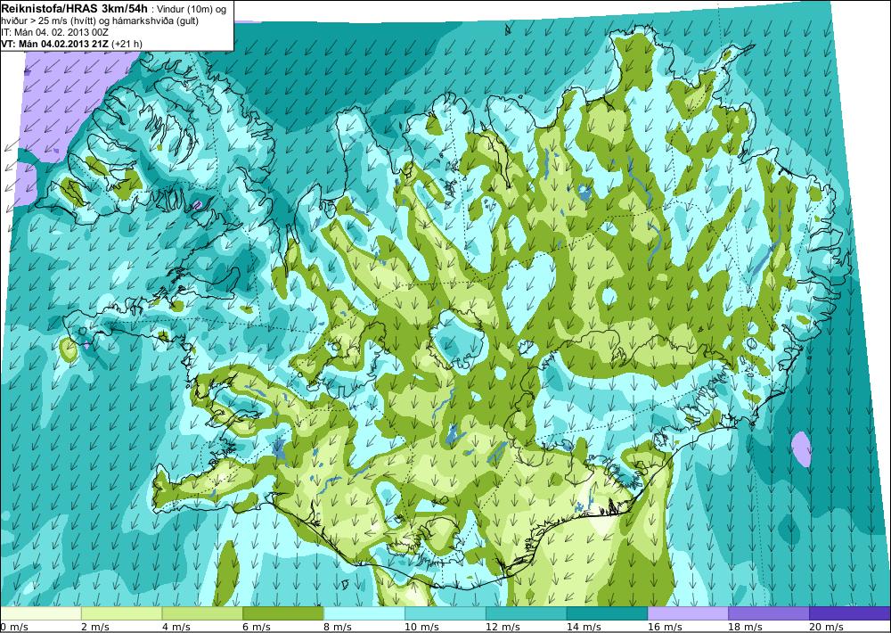Click the purple oval wind patch off the east coast

coord(801,449)
